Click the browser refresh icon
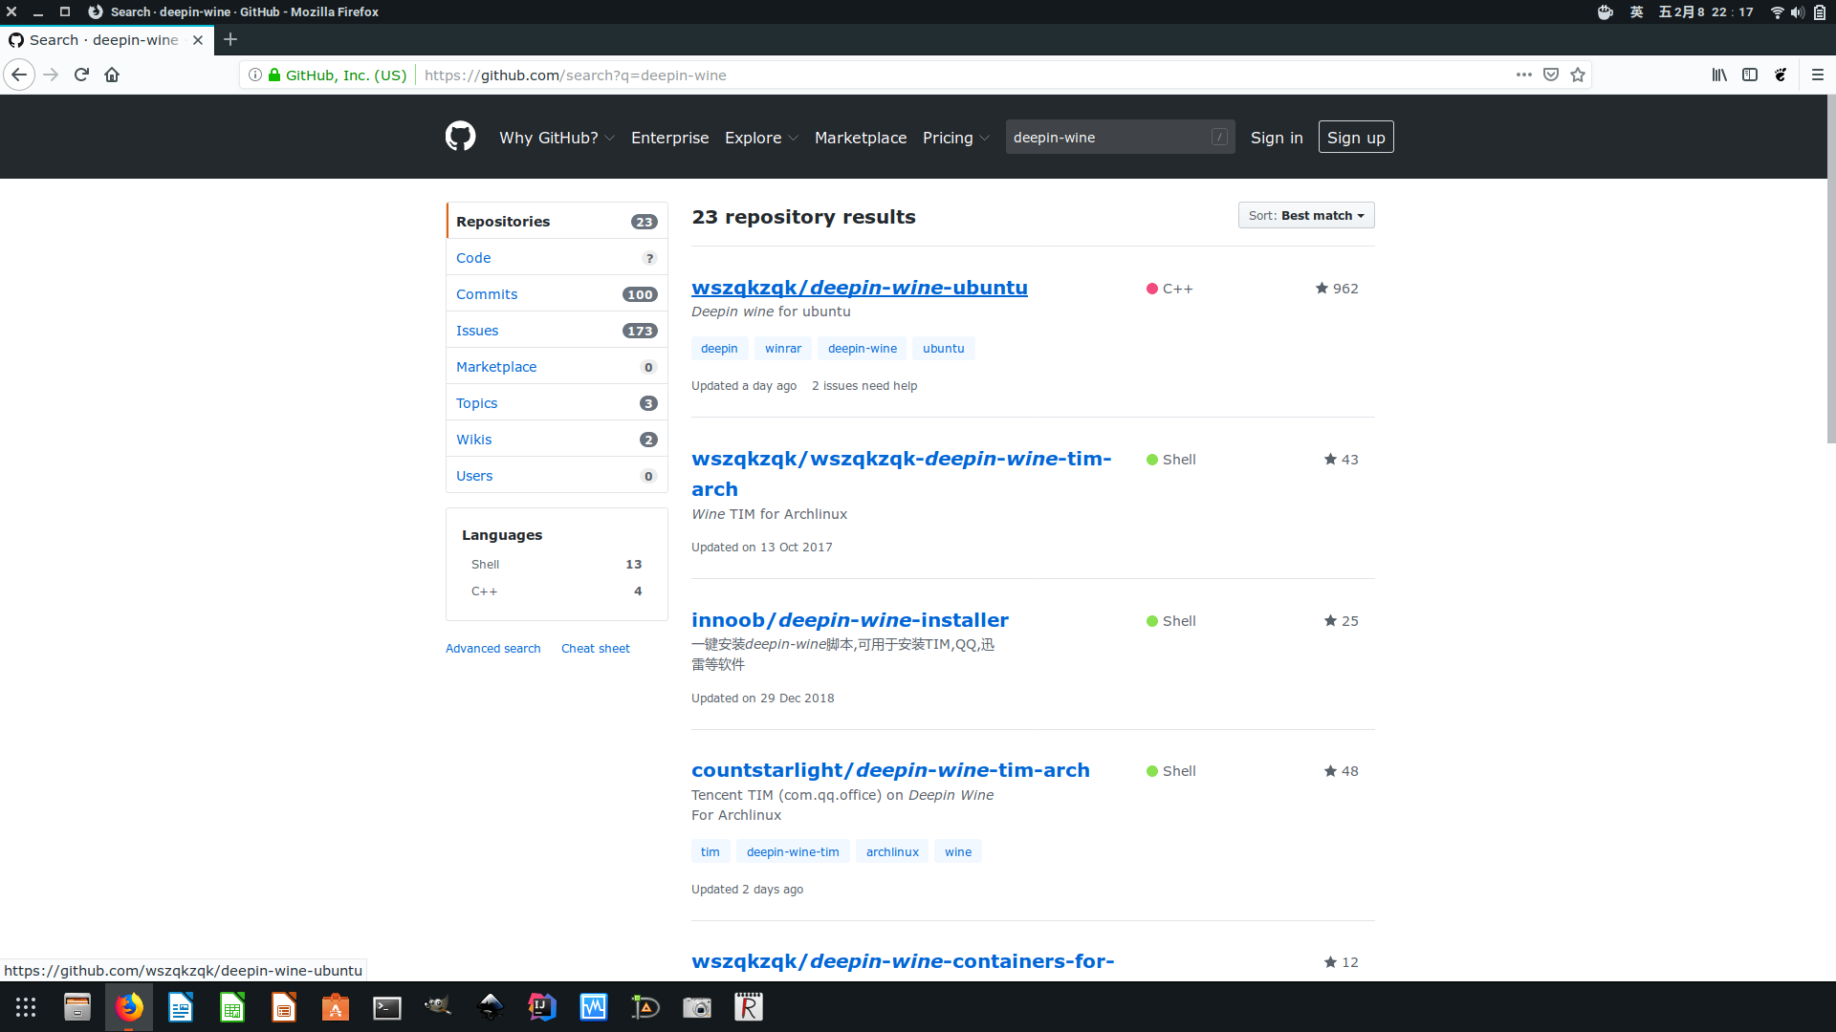 coord(80,75)
